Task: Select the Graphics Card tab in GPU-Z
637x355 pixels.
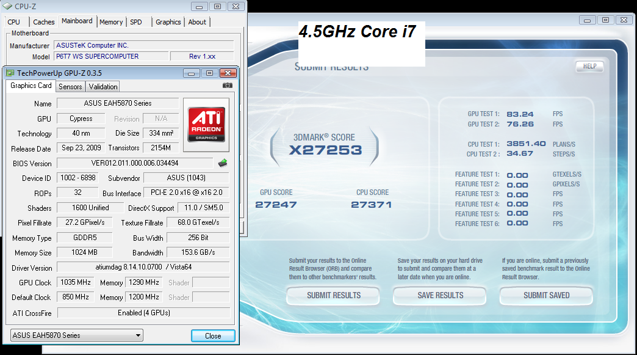Action: coord(31,86)
